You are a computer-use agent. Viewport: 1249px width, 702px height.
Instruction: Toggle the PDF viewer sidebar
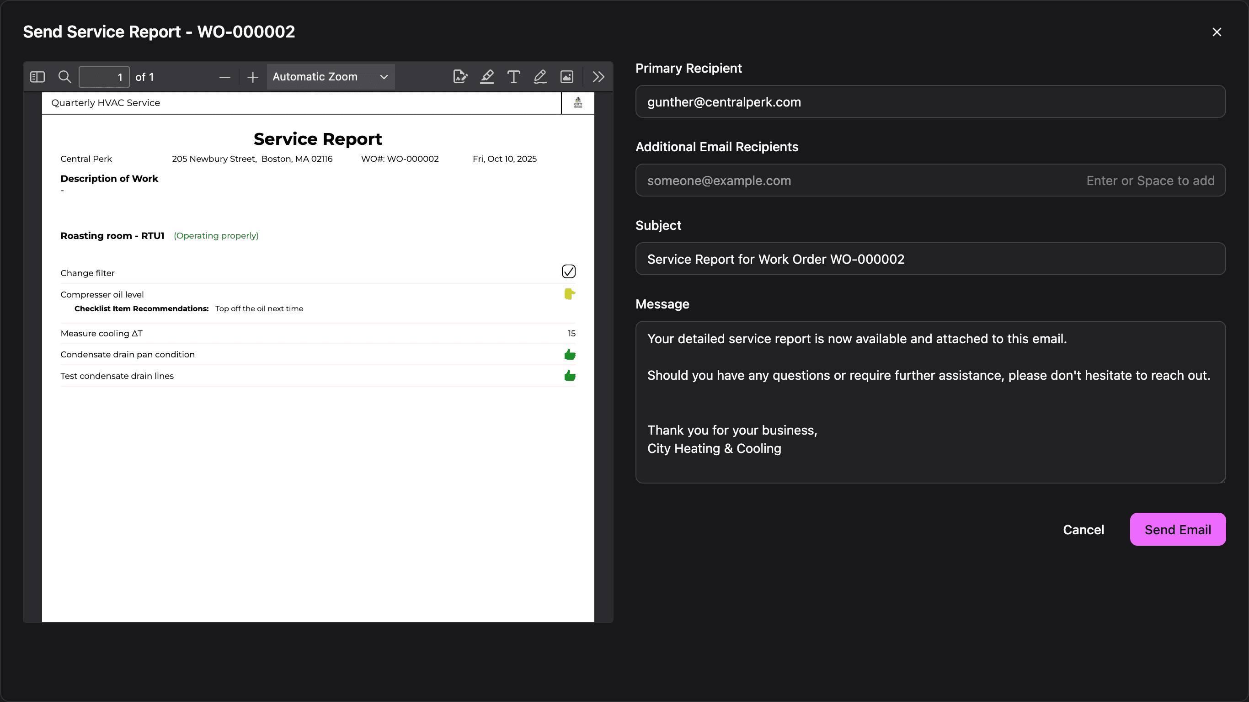(x=37, y=77)
